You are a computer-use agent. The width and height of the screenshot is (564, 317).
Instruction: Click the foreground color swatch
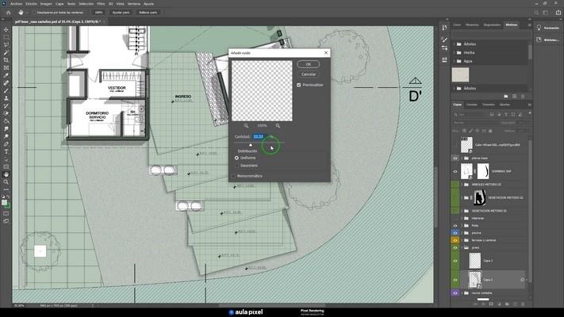pos(4,203)
